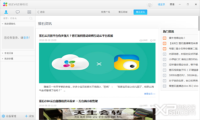Click the EZVIZ 萤石云 logo
This screenshot has width=200, height=120.
(x=15, y=4)
